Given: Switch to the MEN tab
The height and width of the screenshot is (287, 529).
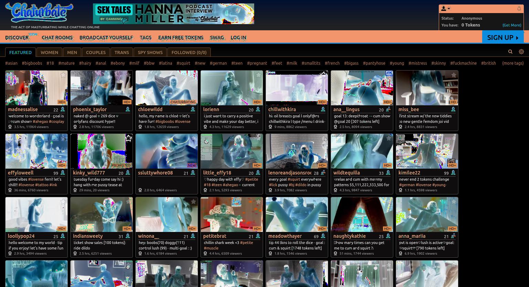Looking at the screenshot, I should 72,52.
